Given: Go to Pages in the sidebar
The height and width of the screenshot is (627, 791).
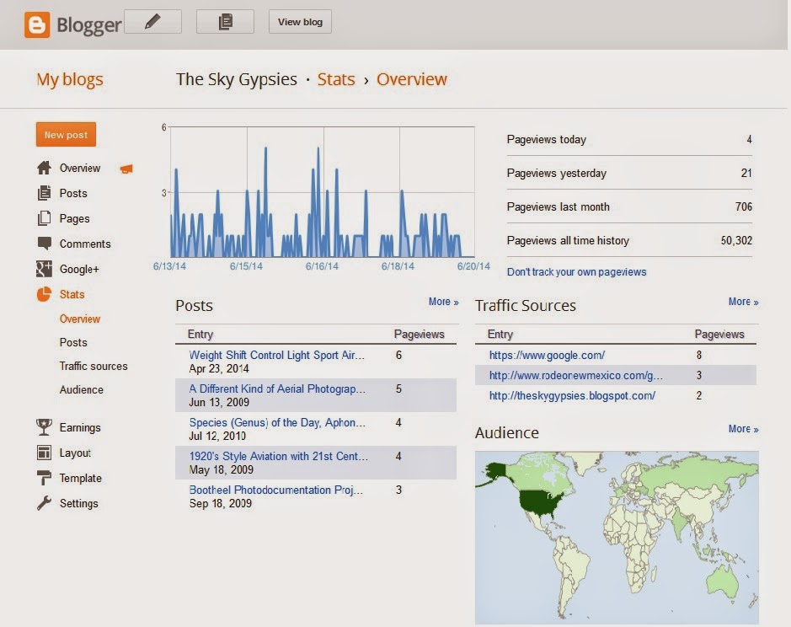Looking at the screenshot, I should (75, 218).
